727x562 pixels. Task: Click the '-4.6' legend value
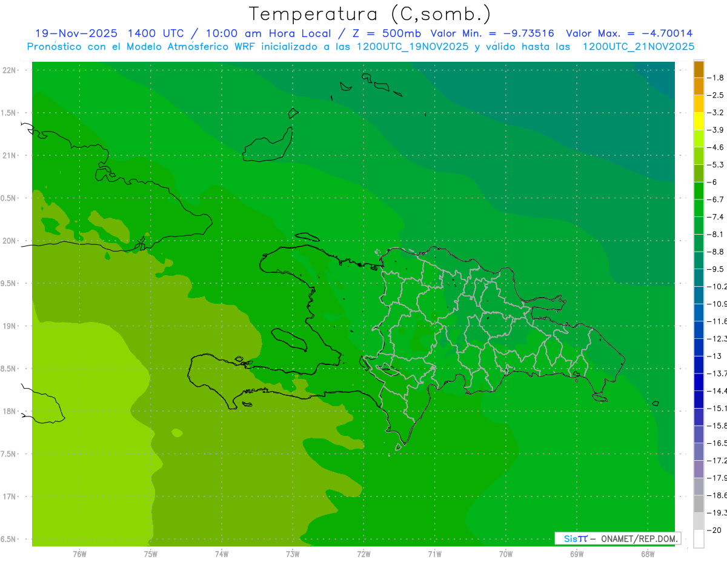[x=715, y=147]
